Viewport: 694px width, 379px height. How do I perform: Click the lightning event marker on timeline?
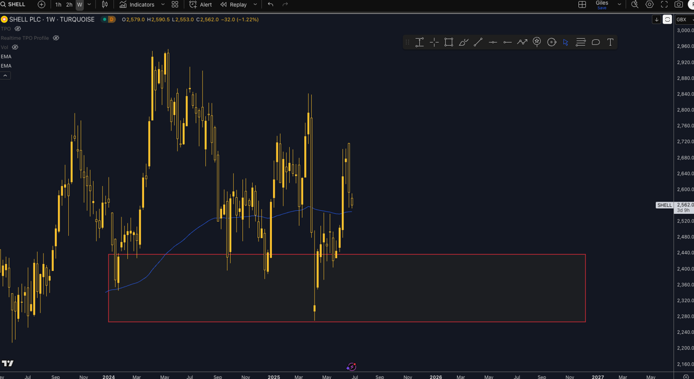point(351,367)
